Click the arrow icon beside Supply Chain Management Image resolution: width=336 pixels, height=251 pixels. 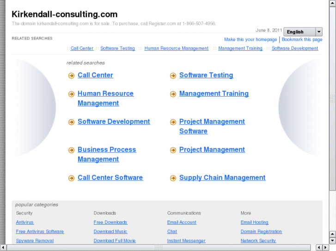(x=173, y=178)
